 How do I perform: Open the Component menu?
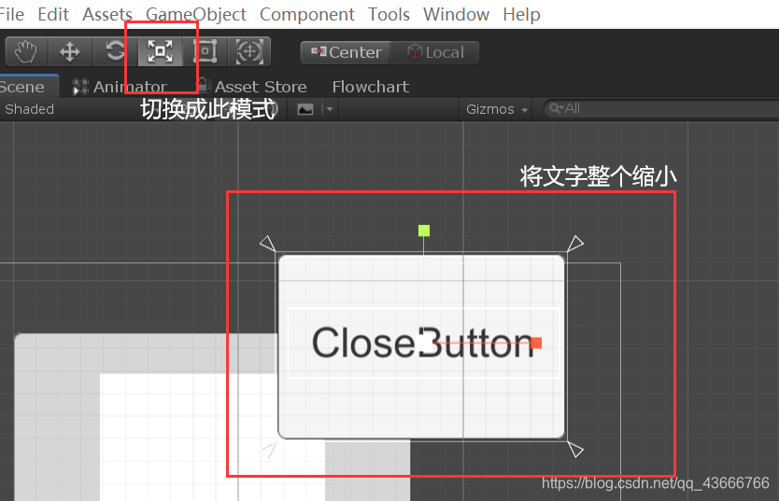coord(307,14)
